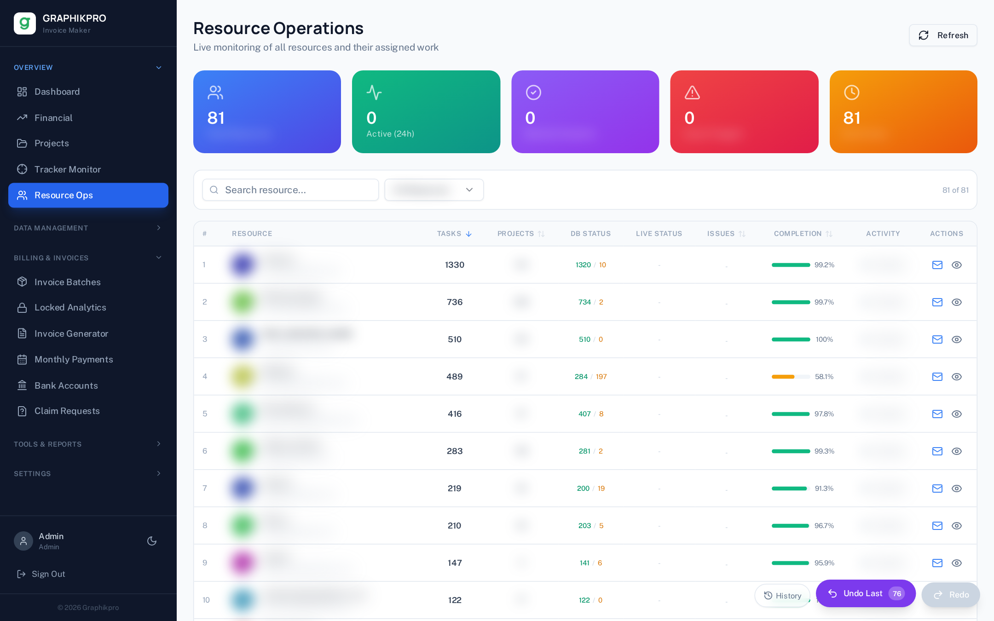Go to Projects in sidebar
The height and width of the screenshot is (621, 994).
point(88,143)
